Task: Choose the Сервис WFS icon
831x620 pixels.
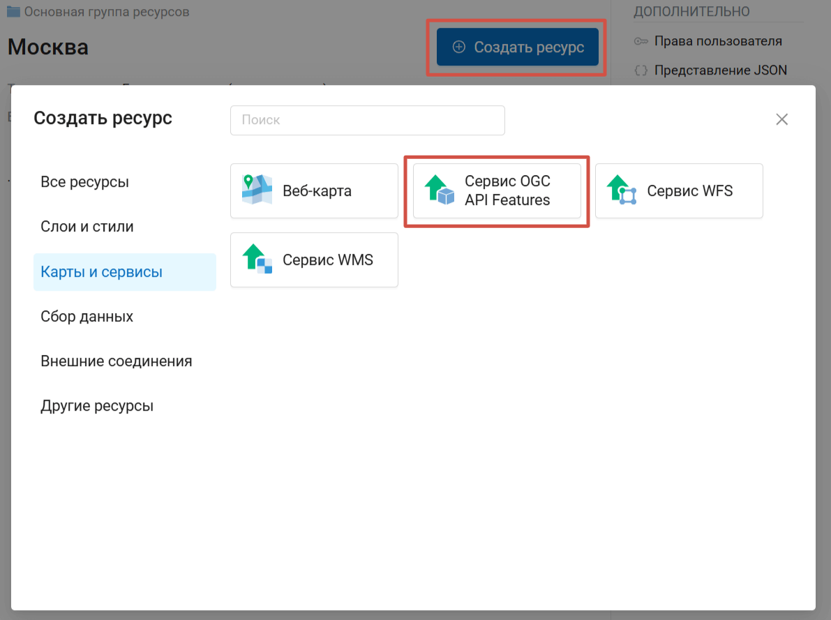Action: click(x=622, y=190)
